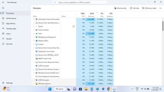This screenshot has width=164, height=92.
Task: Go to Startup apps page
Action: (x=15, y=29)
